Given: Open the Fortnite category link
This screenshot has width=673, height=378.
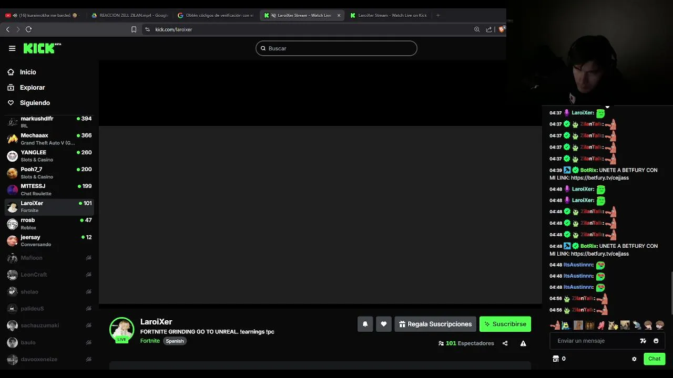Looking at the screenshot, I should (x=150, y=341).
